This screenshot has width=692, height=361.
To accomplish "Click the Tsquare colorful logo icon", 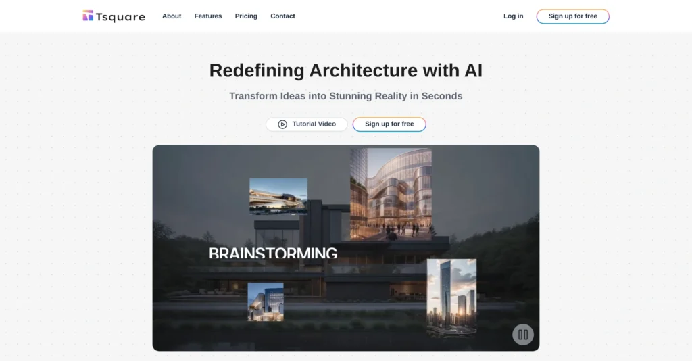I will pos(88,16).
